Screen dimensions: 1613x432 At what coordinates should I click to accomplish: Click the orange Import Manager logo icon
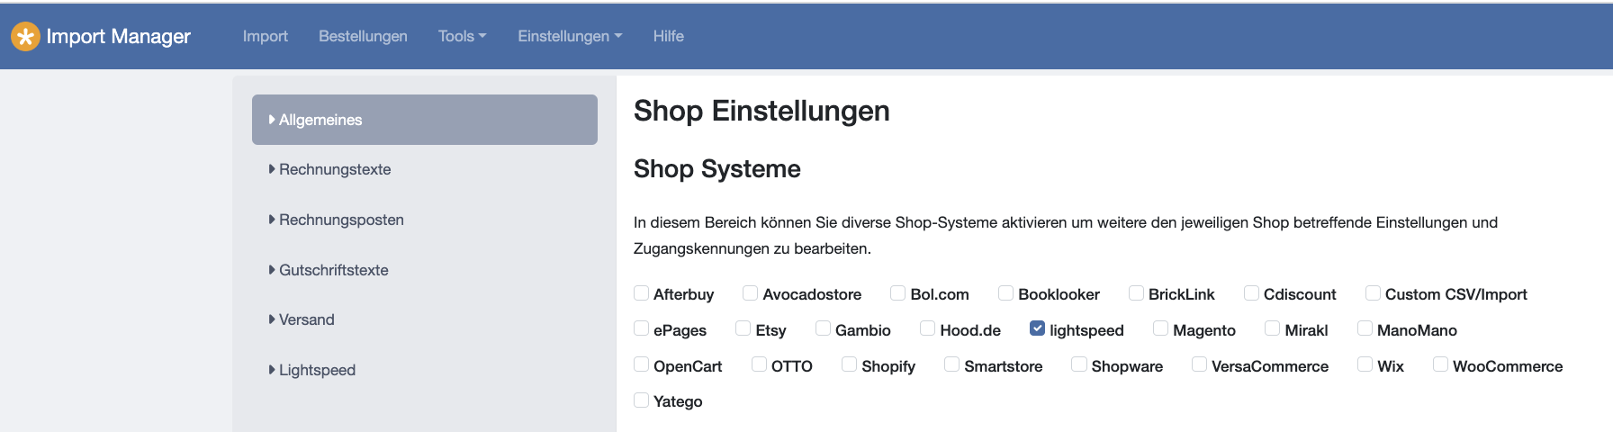coord(25,36)
